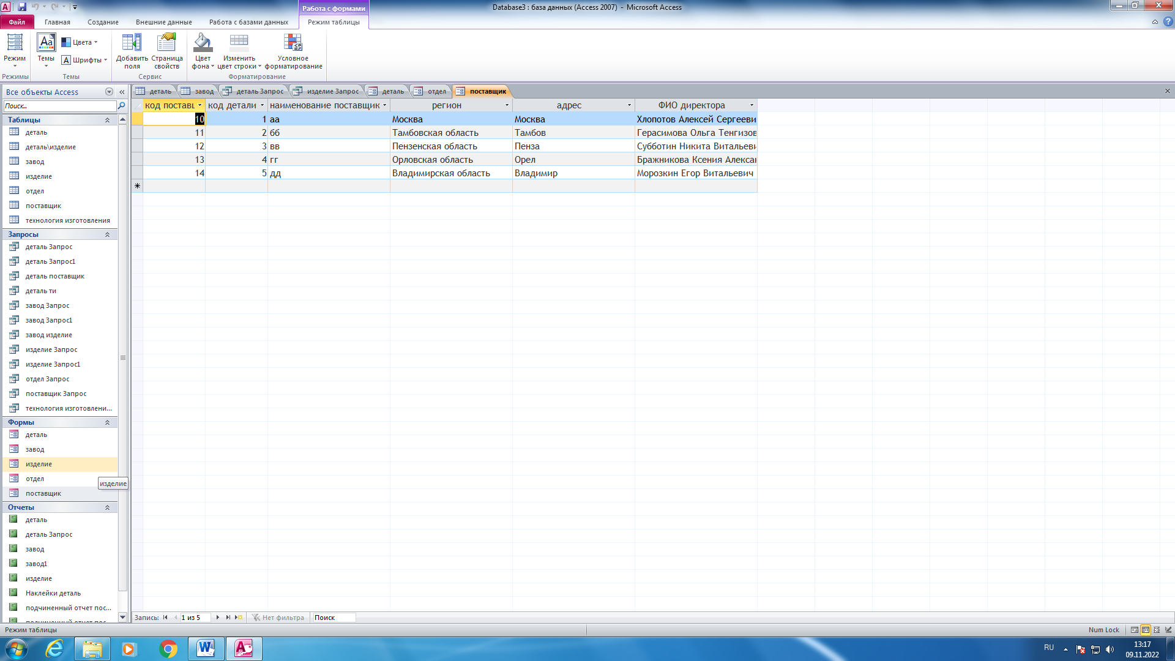Open Google Chrome from the taskbar
This screenshot has width=1175, height=661.
click(168, 649)
